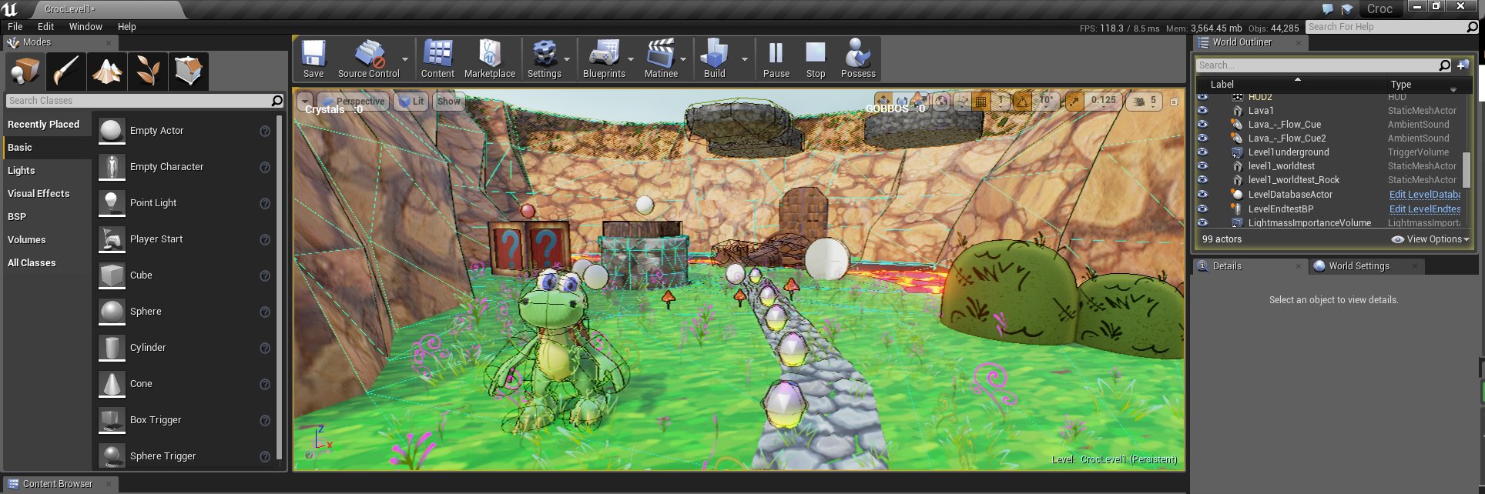Image resolution: width=1485 pixels, height=494 pixels.
Task: Open camera speed dropdown showing 5
Action: (x=1144, y=101)
